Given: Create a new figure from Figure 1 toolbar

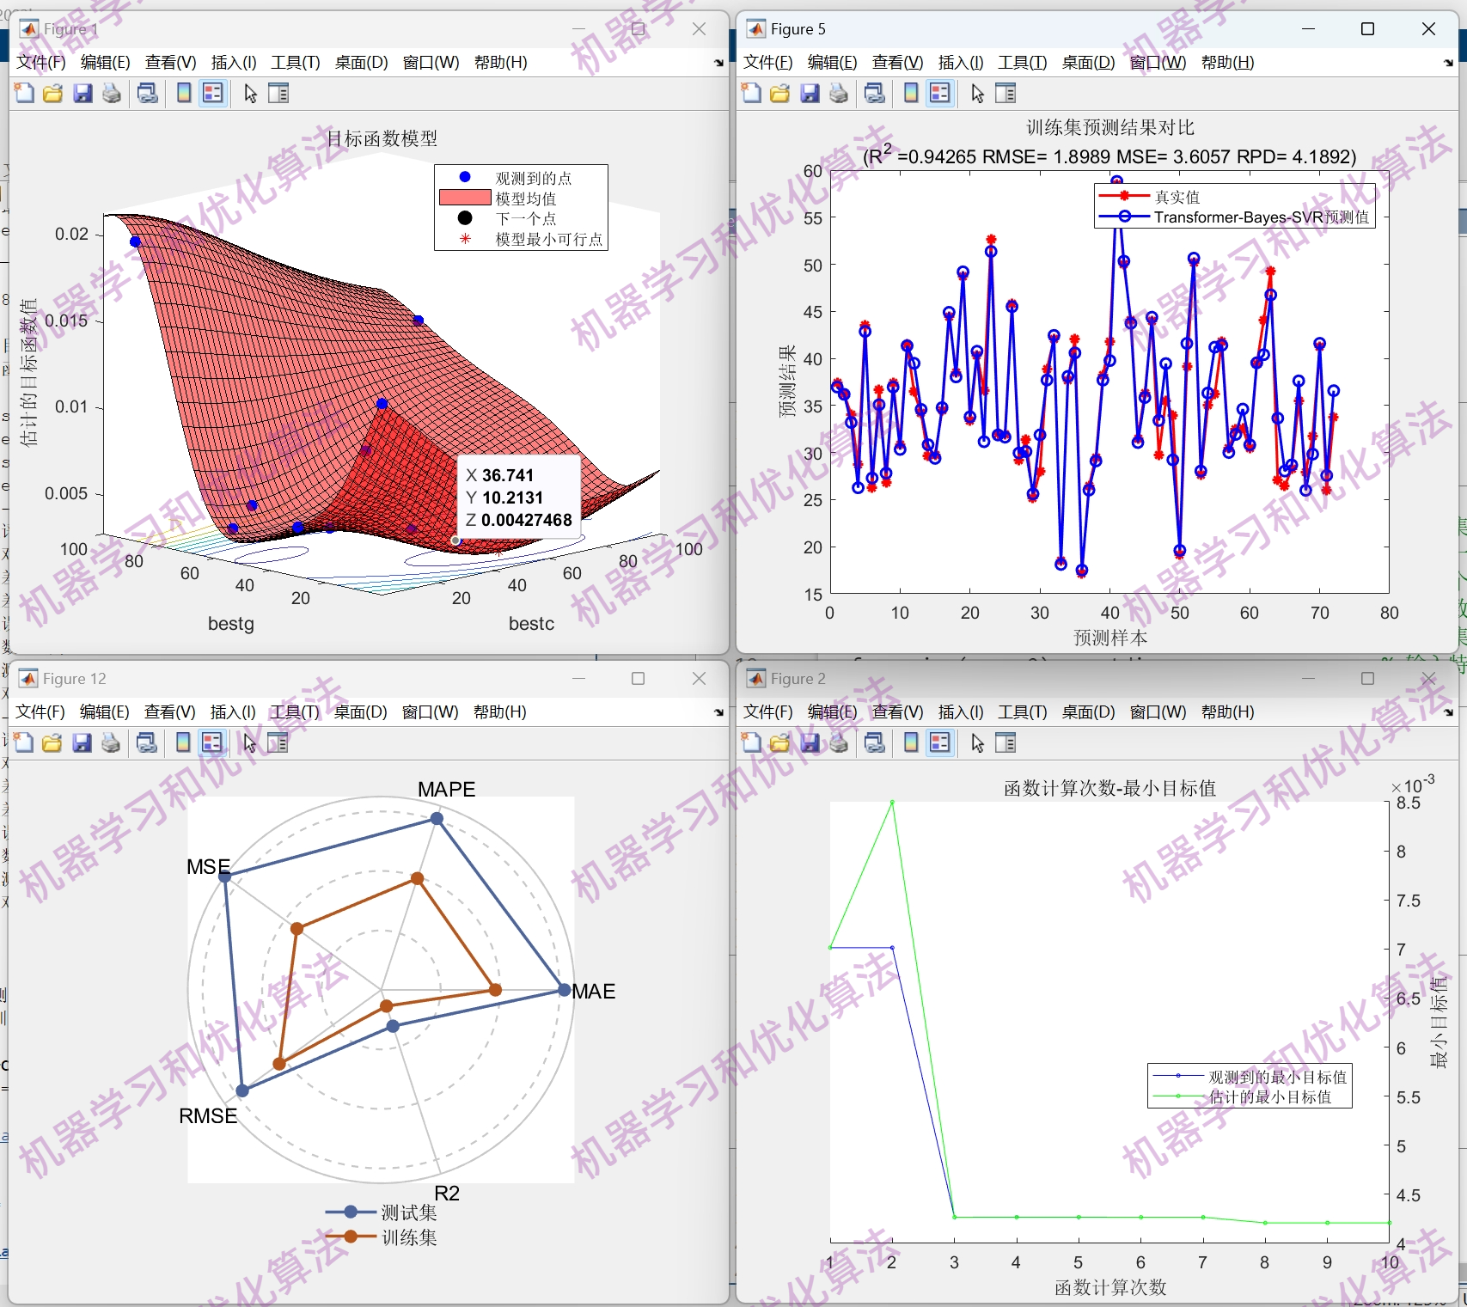Looking at the screenshot, I should tap(24, 94).
